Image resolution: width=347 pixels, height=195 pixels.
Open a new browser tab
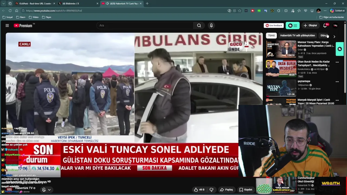[x=147, y=4]
